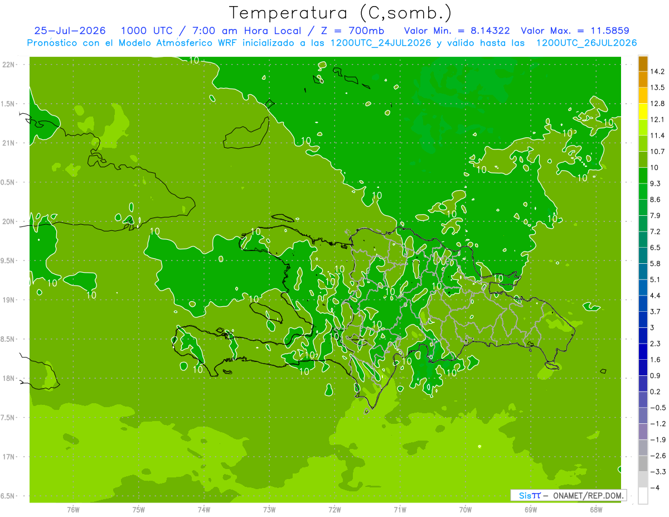Click the 13.5 value on the colorbar
The width and height of the screenshot is (669, 517).
[658, 88]
